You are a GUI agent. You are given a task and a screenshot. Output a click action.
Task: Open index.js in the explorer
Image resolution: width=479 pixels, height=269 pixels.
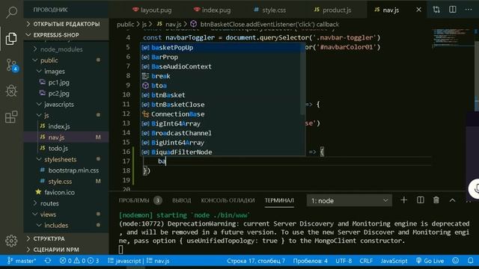pos(67,126)
